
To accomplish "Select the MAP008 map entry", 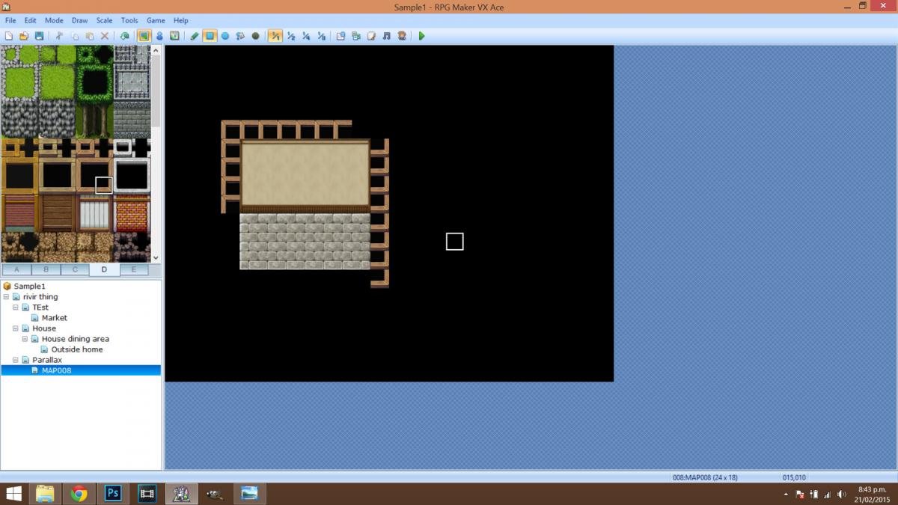I will pos(57,370).
